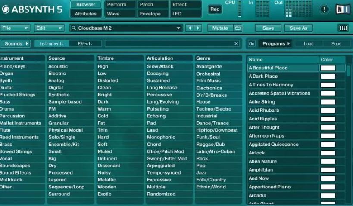This screenshot has width=353, height=206.
Task: Click the Mutate button
Action: [x=220, y=28]
